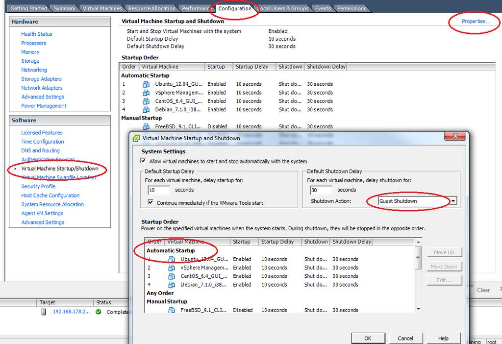Click Ubuntu_12.04 VM icon in dialog list
This screenshot has width=502, height=344.
coord(172,259)
